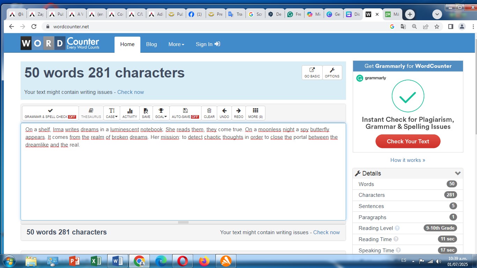The image size is (477, 268).
Task: Toggle the Auto-Save option
Action: pyautogui.click(x=185, y=113)
